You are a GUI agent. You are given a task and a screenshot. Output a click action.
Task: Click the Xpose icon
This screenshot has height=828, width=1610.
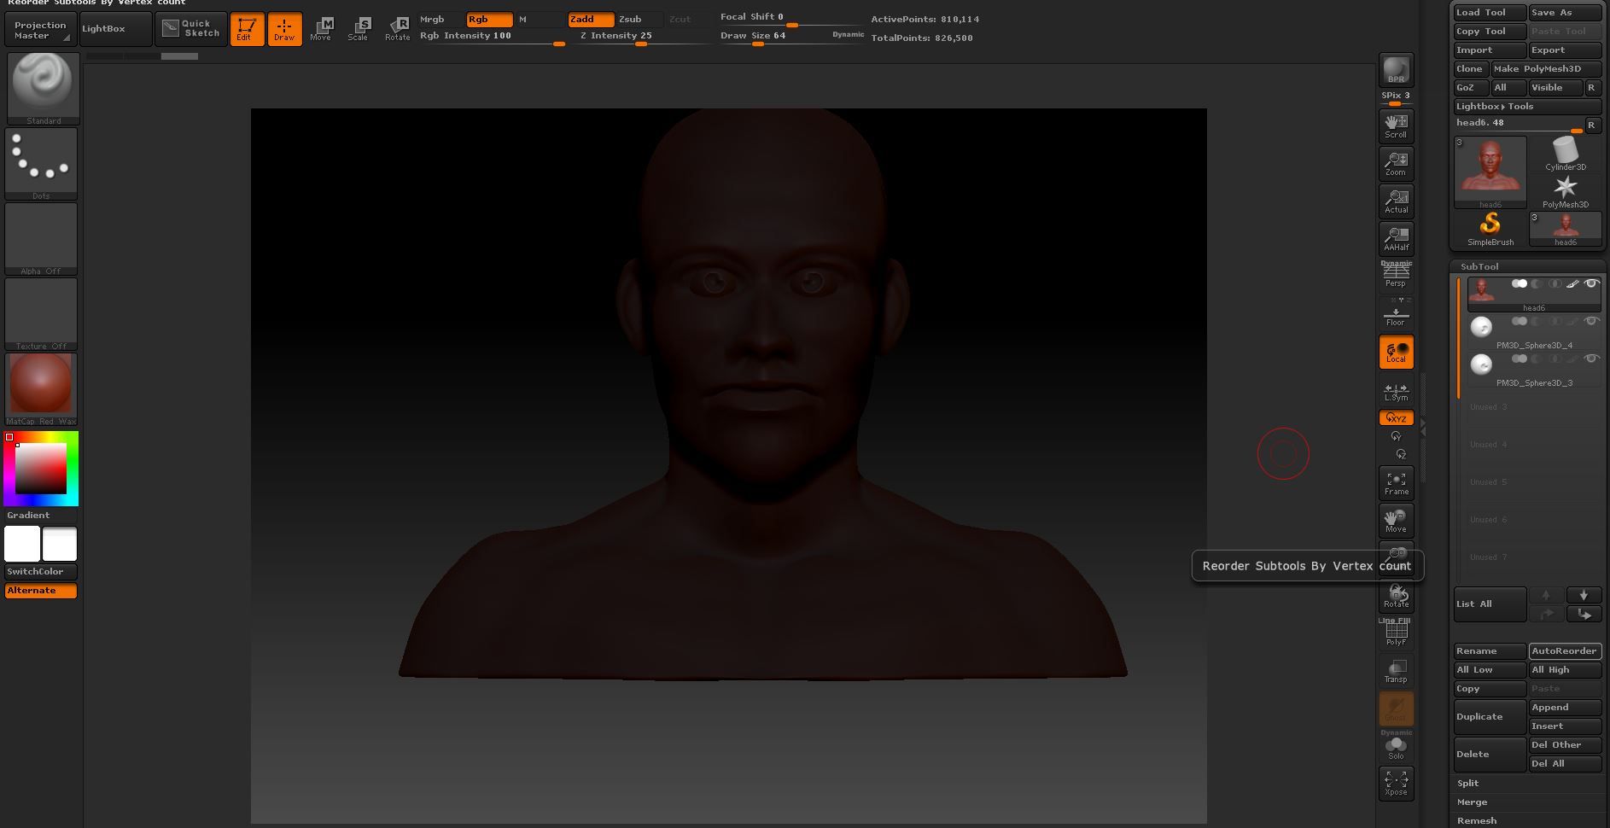pos(1396,784)
